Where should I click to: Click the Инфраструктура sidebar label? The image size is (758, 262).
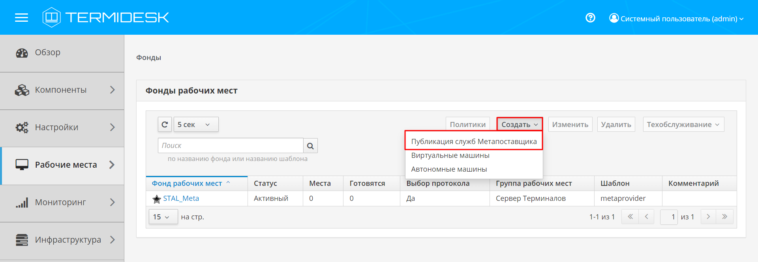pos(68,240)
